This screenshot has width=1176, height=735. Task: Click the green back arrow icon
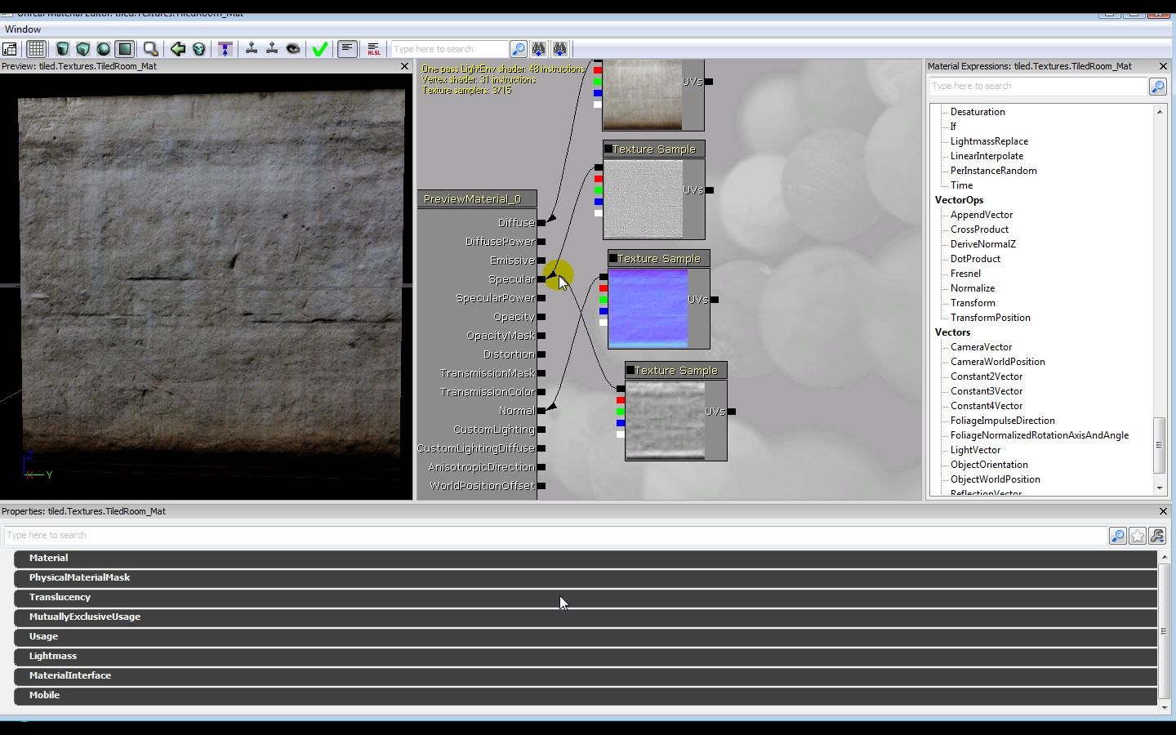pos(178,49)
